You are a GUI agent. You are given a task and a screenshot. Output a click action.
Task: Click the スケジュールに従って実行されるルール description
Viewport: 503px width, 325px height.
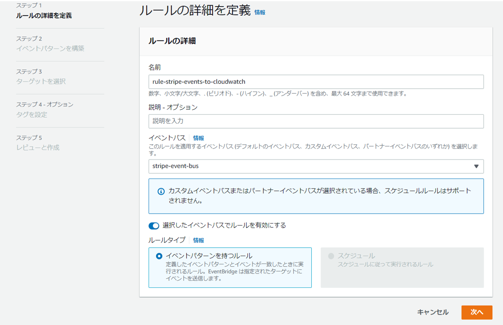[386, 264]
